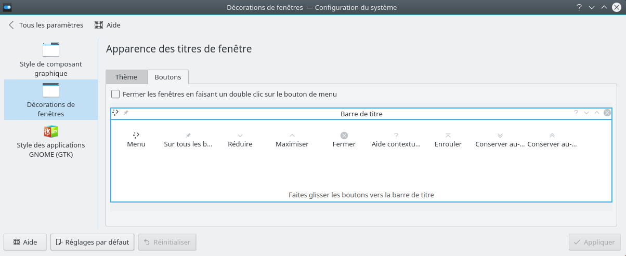Switch to the Thème tab

[126, 77]
